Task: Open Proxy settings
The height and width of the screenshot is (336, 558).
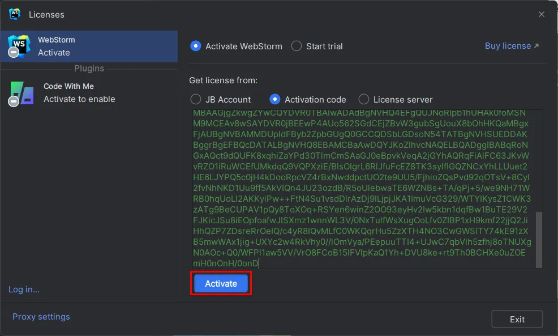Action: (x=41, y=316)
